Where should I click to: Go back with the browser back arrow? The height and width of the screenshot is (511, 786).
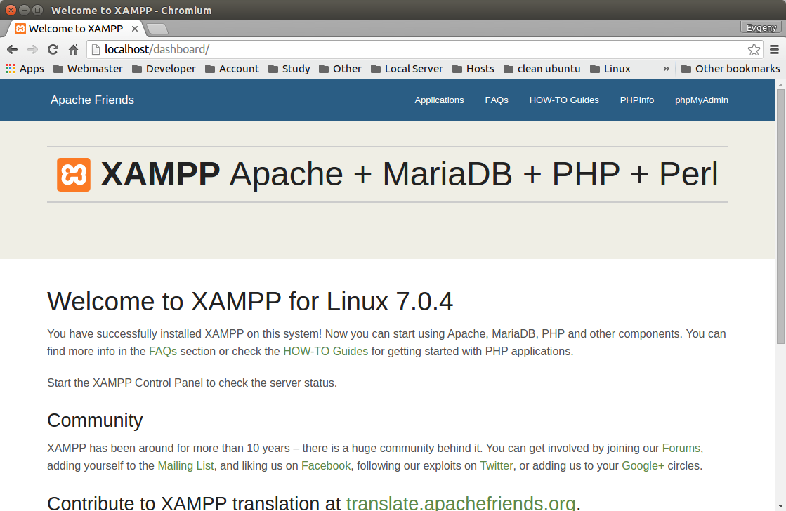coord(13,49)
